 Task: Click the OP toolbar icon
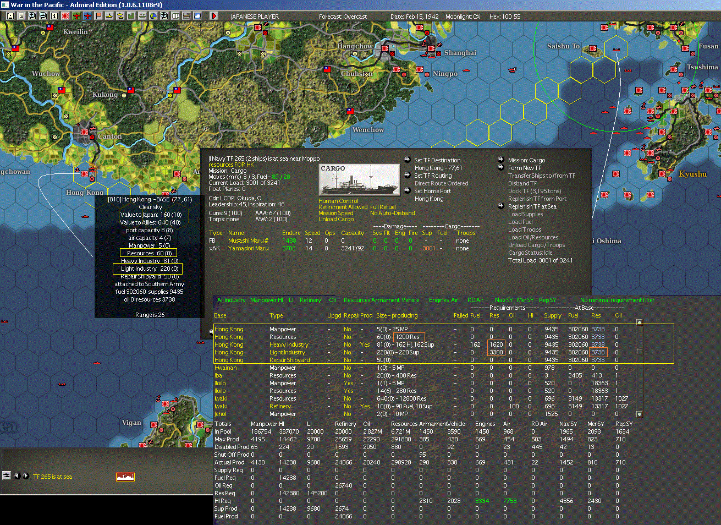tap(175, 16)
